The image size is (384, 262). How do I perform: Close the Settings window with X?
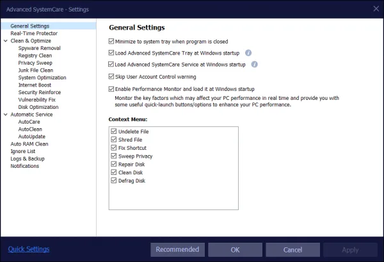click(376, 9)
